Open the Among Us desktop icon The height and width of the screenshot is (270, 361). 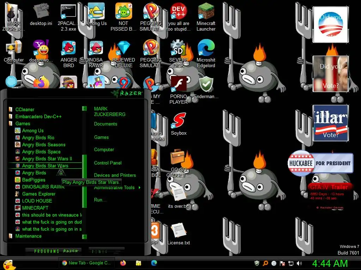point(96,14)
